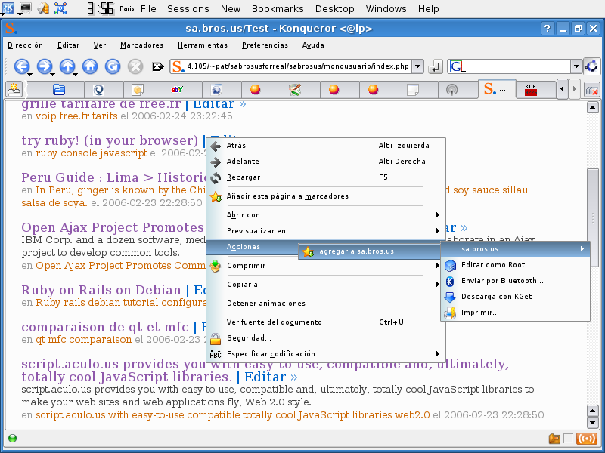Open the Home page toolbar icon
Image resolution: width=605 pixels, height=453 pixels.
click(x=90, y=66)
